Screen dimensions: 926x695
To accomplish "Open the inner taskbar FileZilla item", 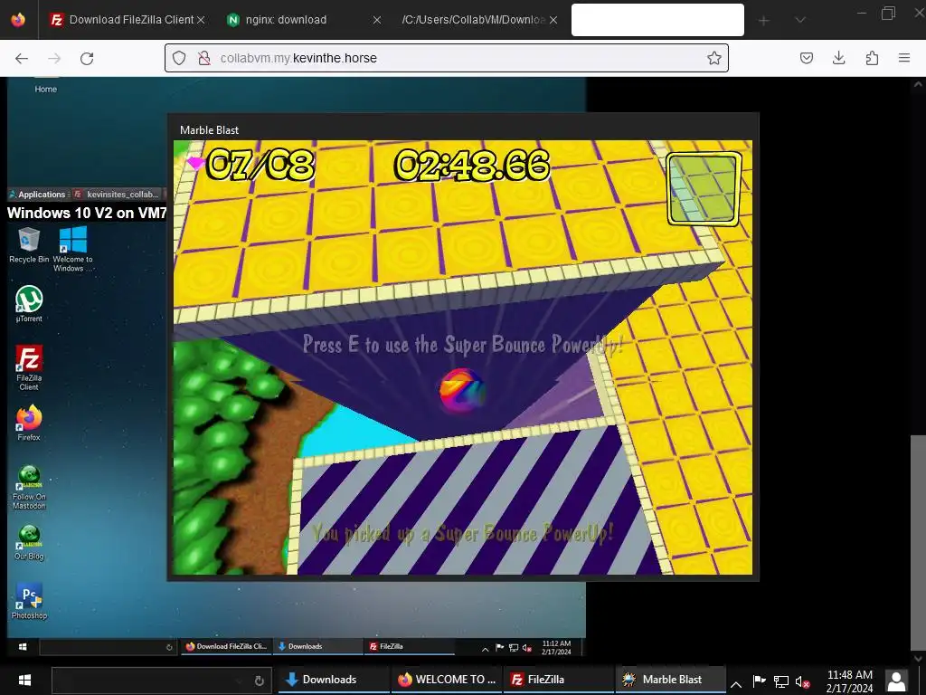I will coord(409,646).
